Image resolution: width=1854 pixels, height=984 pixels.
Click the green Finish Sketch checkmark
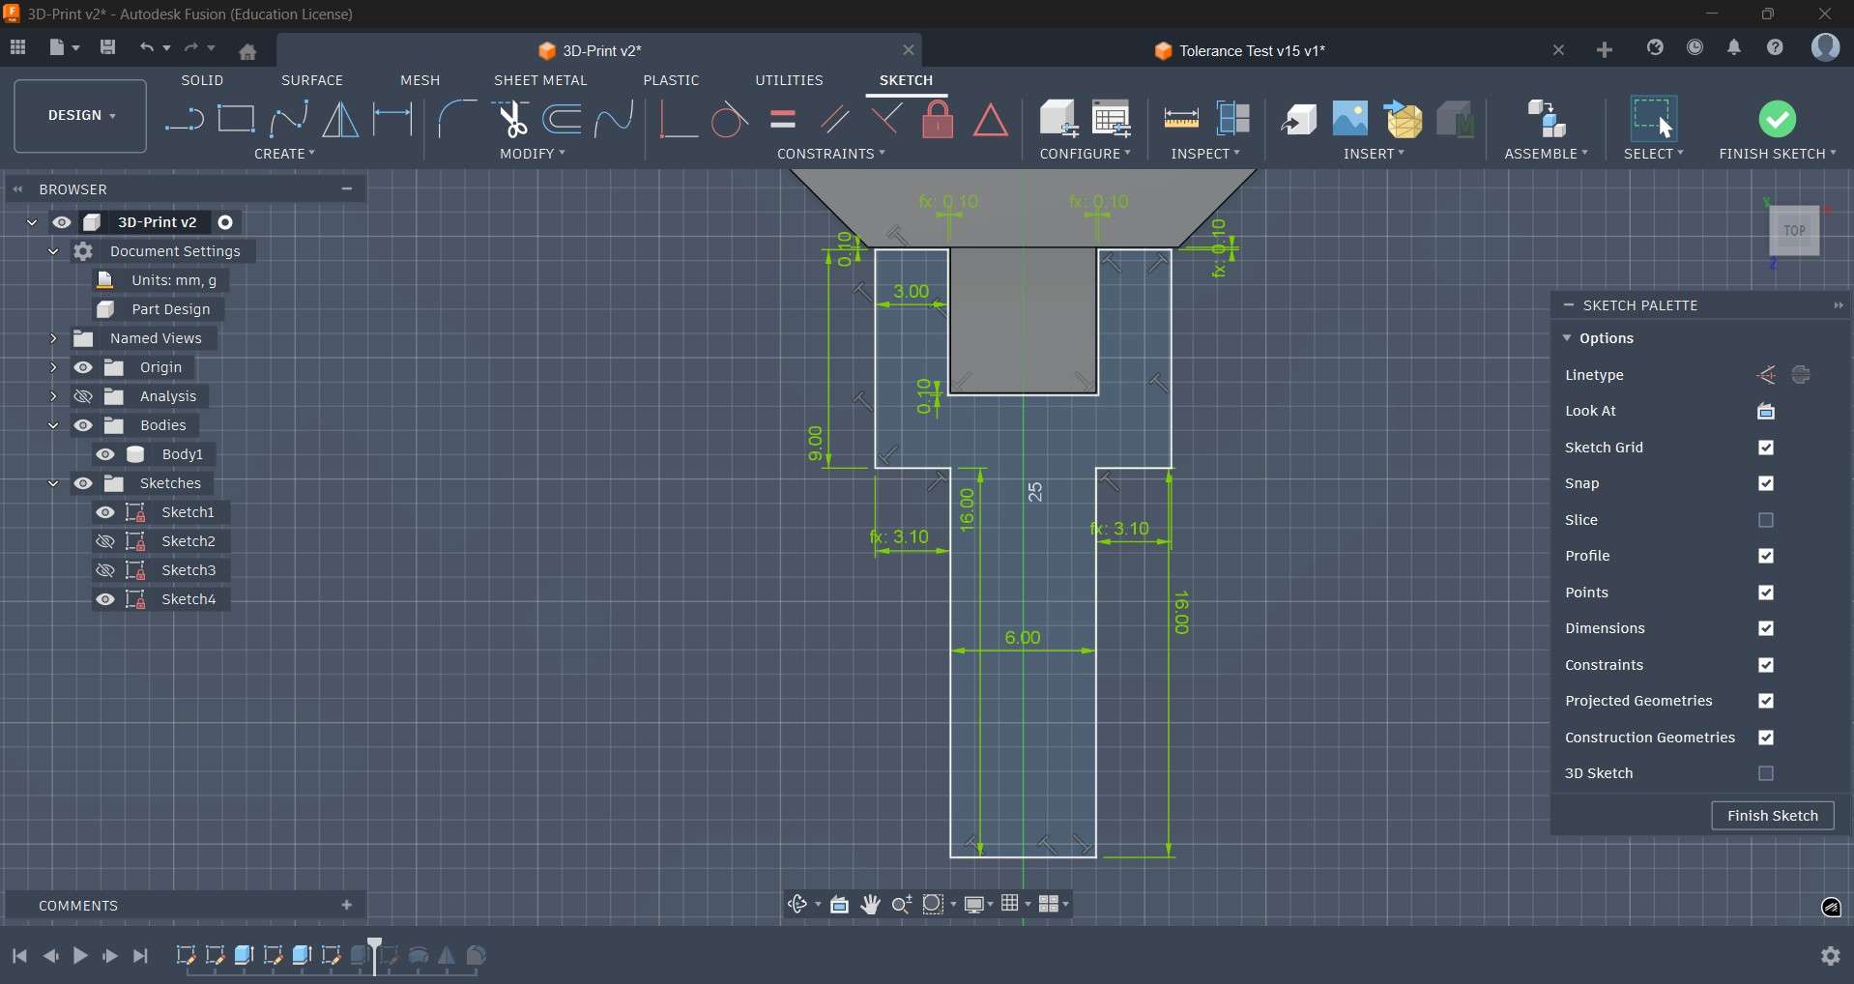point(1777,120)
